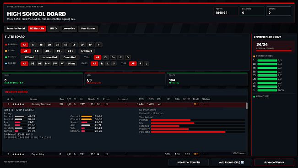Click the Advance Week button
Viewport: 298px width, 168px height.
274,162
